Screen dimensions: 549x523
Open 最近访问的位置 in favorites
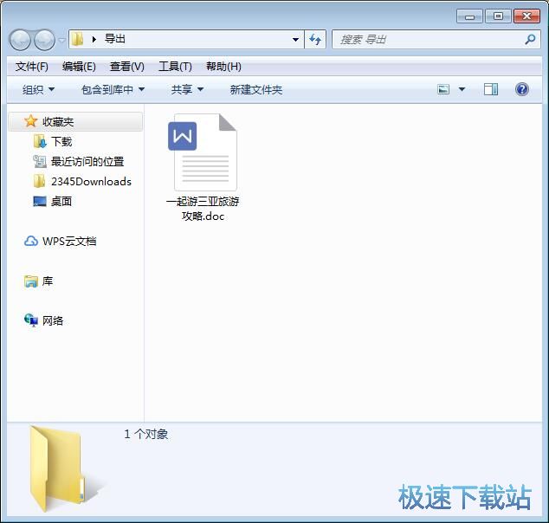(x=87, y=161)
